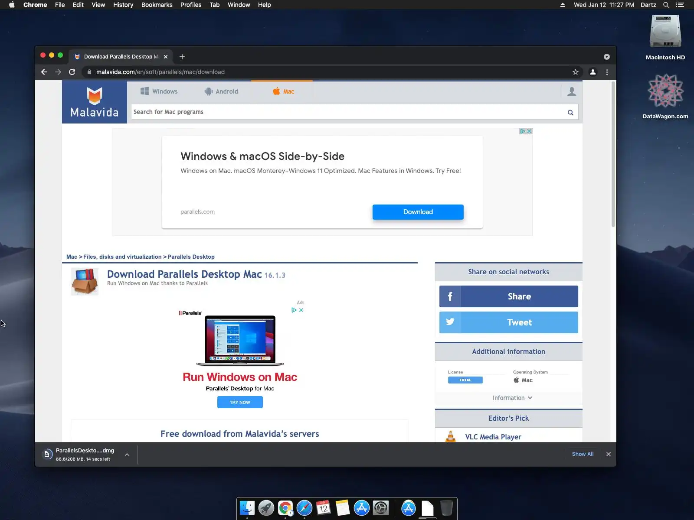Screen dimensions: 694x520
Task: Close the Download Parallels Desktop tab
Action: pos(166,57)
